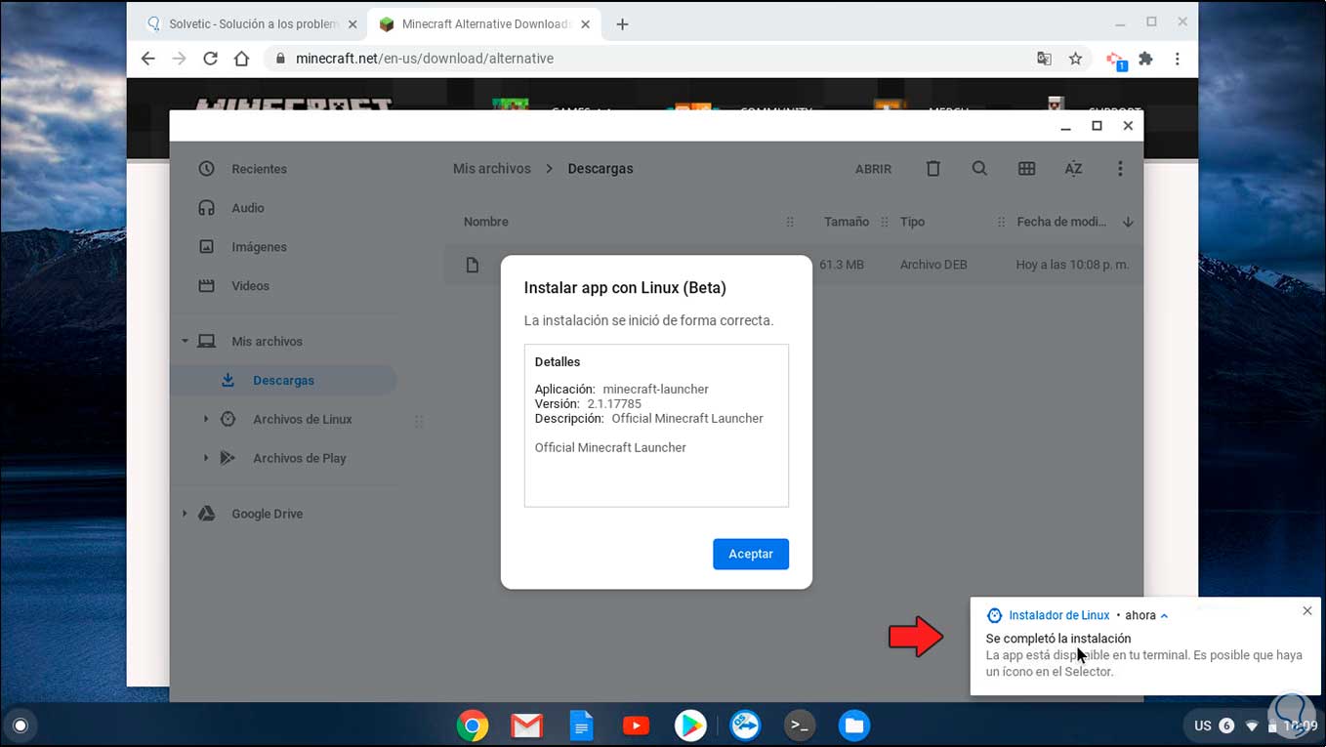Open Google Docs from the shelf
The height and width of the screenshot is (747, 1326).
582,726
